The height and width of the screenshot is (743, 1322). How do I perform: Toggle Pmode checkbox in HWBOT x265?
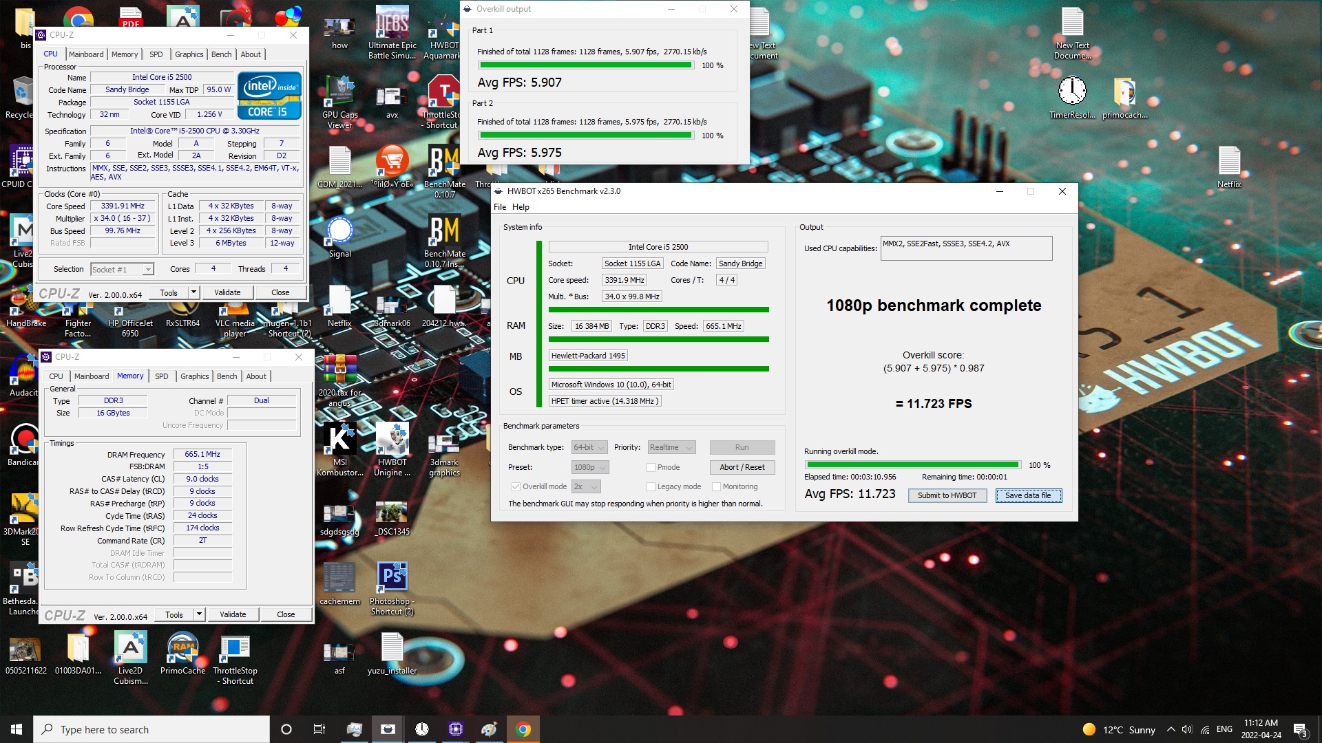[x=651, y=467]
